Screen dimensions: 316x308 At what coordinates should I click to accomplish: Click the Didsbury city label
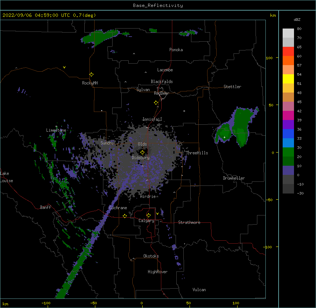141,158
